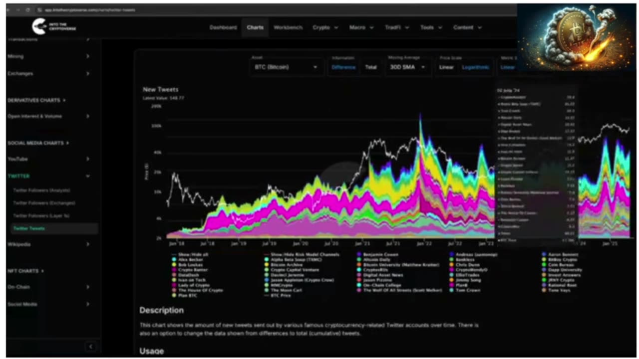Click the browser reload icon

tap(28, 10)
